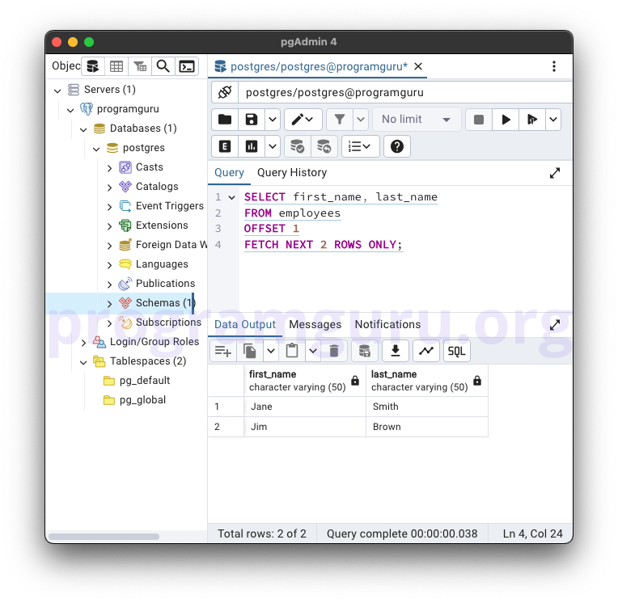
Task: Maximize the query editor panel
Action: click(x=555, y=173)
